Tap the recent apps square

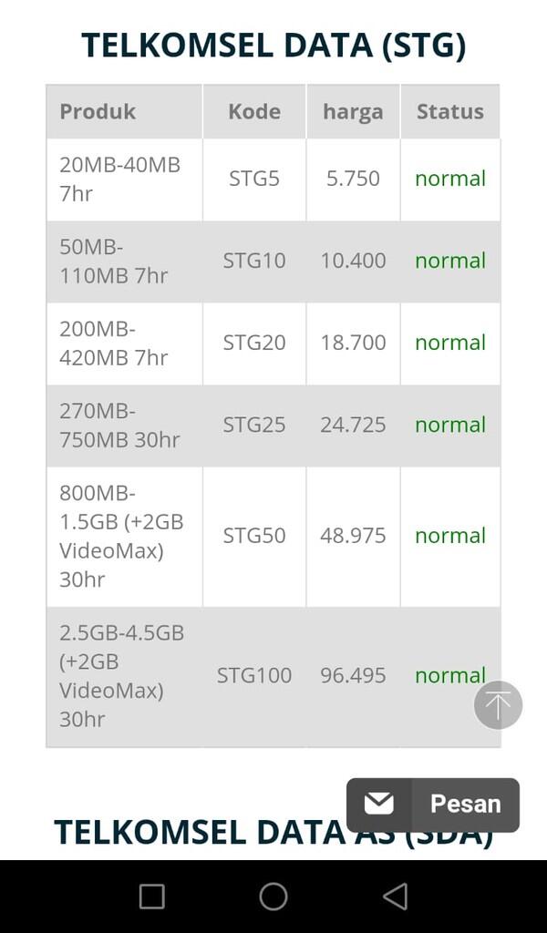pos(151,897)
